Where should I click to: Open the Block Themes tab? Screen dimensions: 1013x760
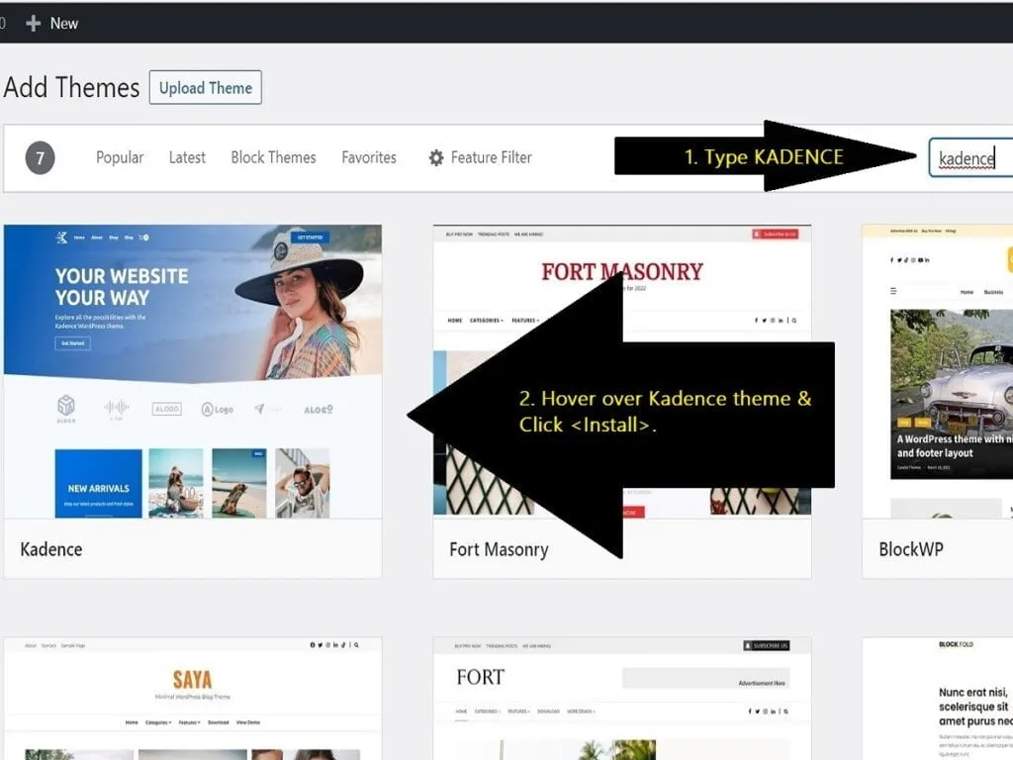coord(273,157)
